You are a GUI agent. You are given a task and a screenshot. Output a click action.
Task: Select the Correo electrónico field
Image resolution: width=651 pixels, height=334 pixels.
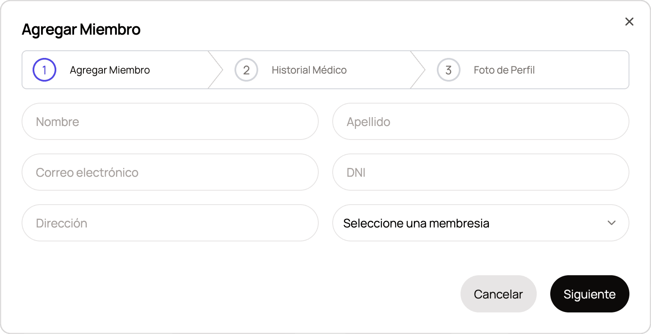170,172
